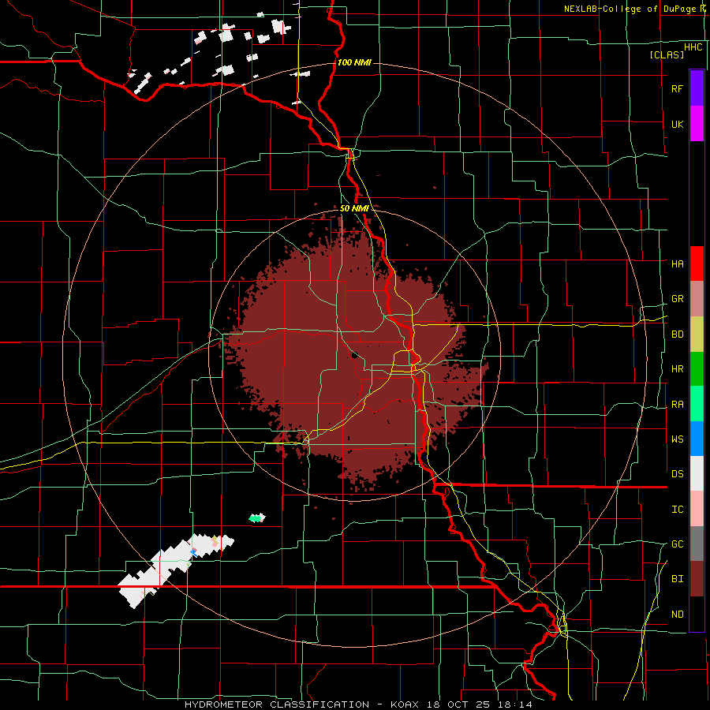Click the purple RF legend color block
The image size is (710, 710).
coord(697,88)
